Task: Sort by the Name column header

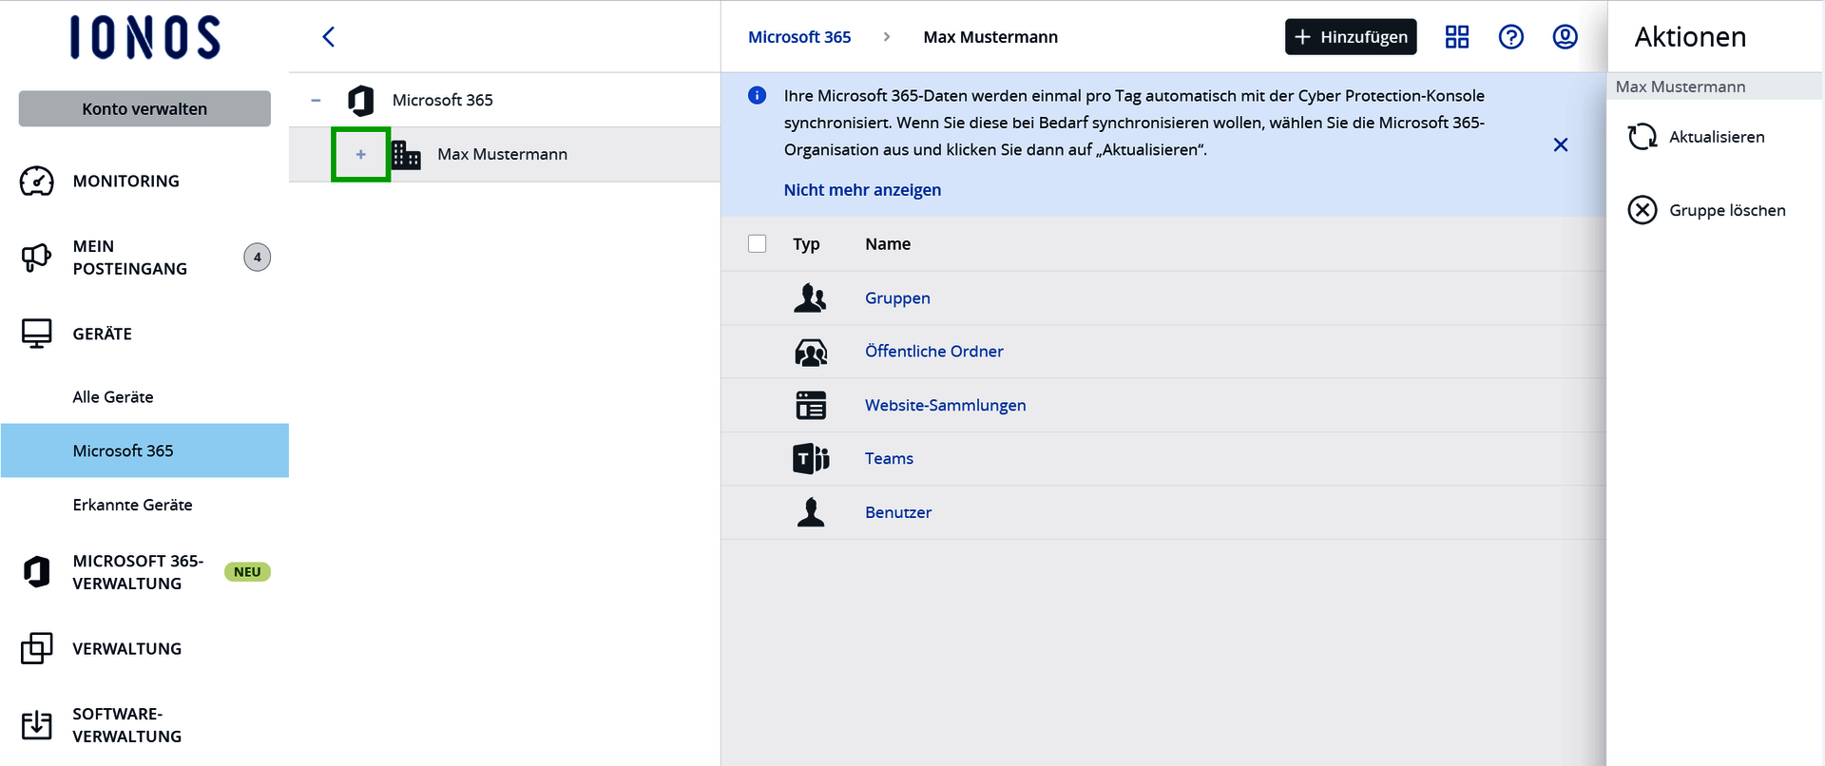Action: pyautogui.click(x=888, y=244)
